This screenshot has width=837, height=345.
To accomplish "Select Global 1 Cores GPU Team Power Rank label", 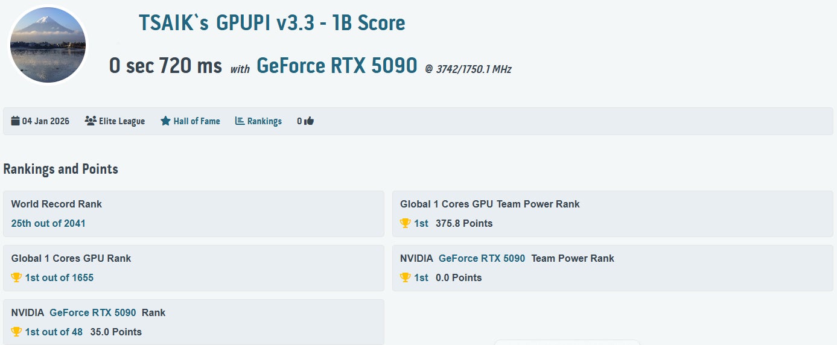I will [490, 204].
